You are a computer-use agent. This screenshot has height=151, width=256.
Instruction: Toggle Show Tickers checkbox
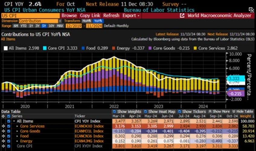pyautogui.click(x=179, y=112)
